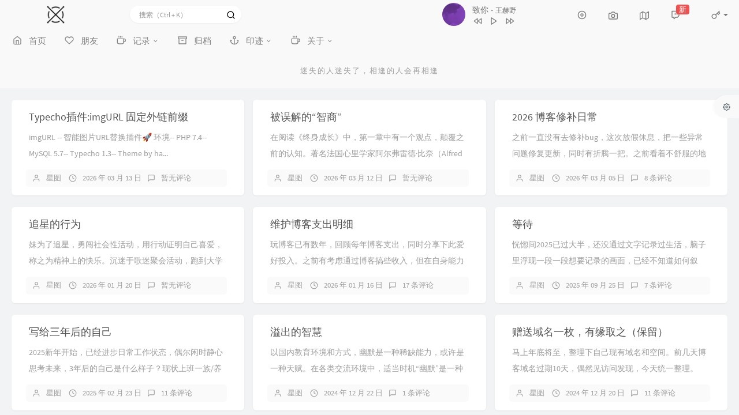Select 首页 in the navigation
739x415 pixels.
tap(29, 40)
